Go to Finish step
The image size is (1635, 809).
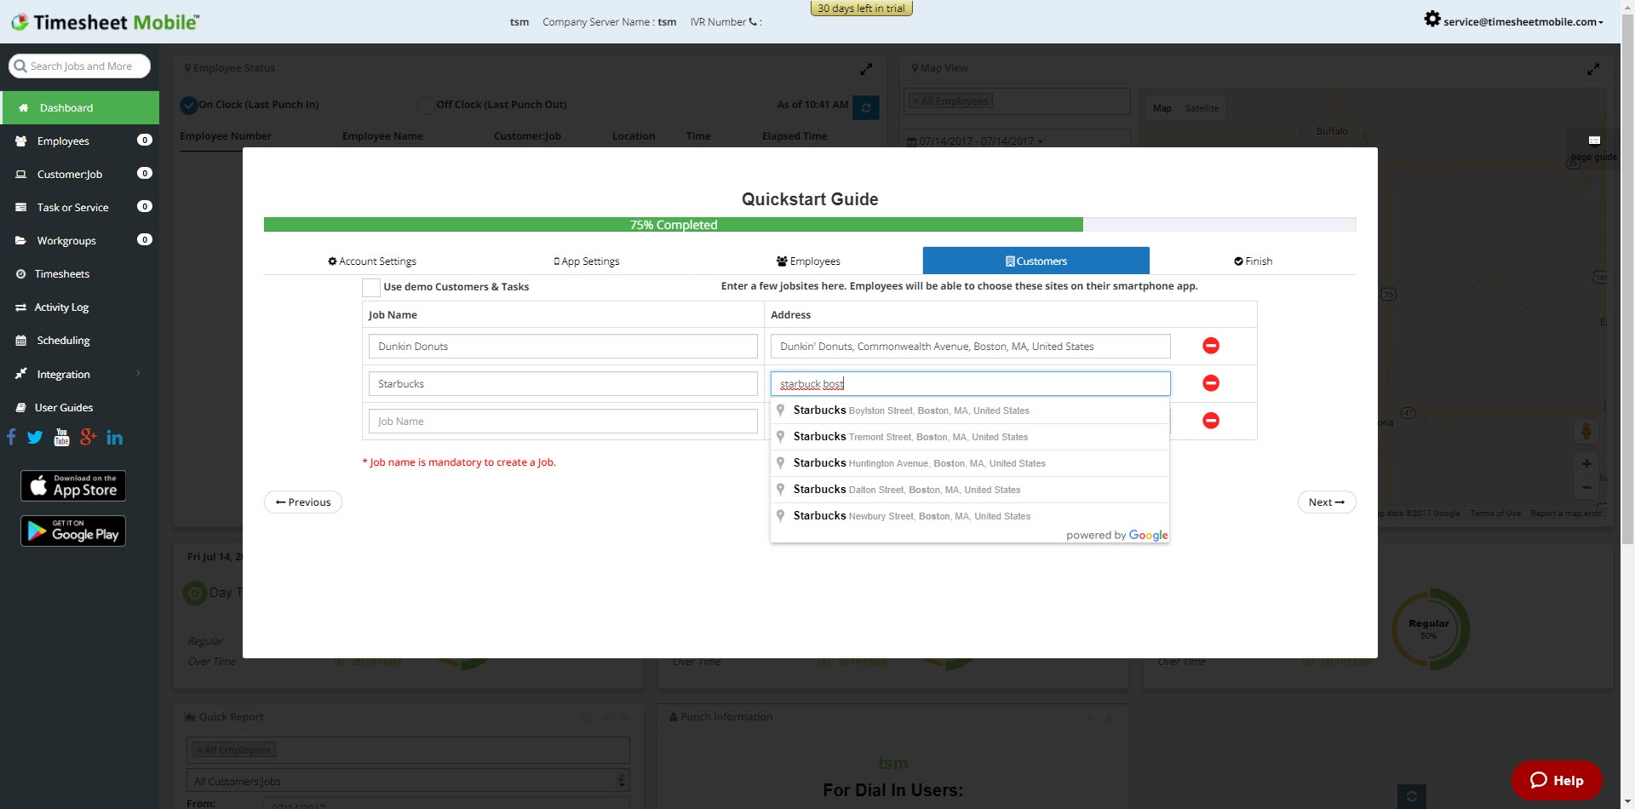[x=1253, y=261]
